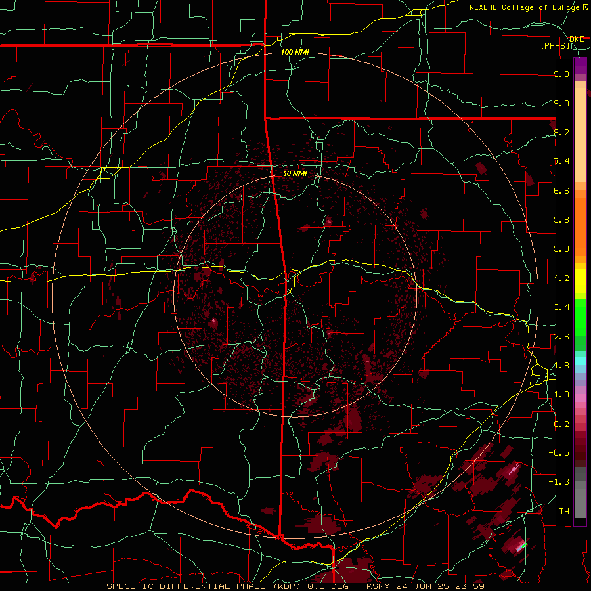This screenshot has height=591, width=591.
Task: Click the 0.2 scale value
Action: point(561,424)
